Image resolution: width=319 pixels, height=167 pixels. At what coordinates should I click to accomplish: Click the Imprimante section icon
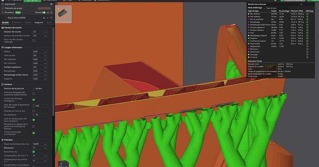[x=2, y=4]
